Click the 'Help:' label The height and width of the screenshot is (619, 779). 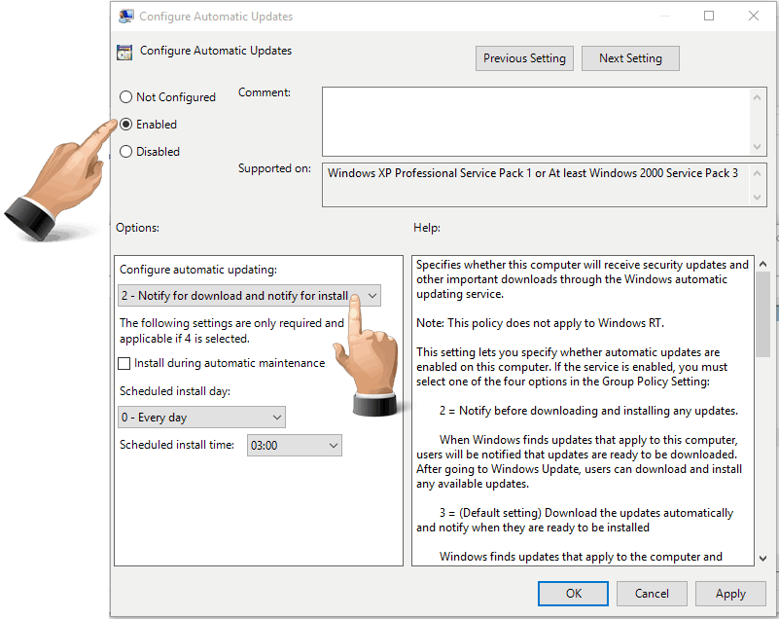pos(427,228)
